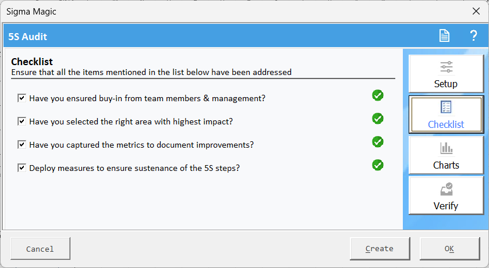489x268 pixels.
Task: Click green check beside buy-in question
Action: coord(378,95)
